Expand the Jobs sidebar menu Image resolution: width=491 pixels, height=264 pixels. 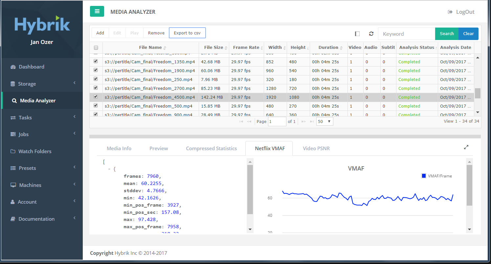coord(75,133)
